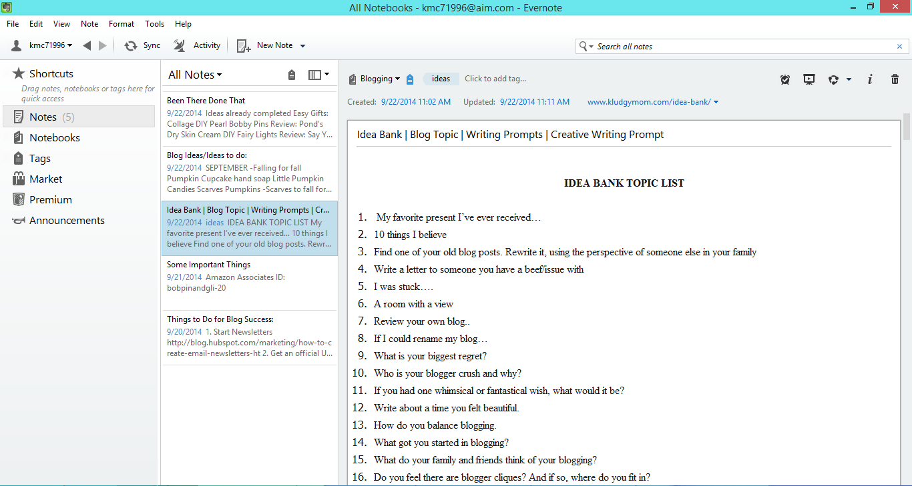912x486 pixels.
Task: Click the user account icon for kmc71996
Action: (18, 45)
